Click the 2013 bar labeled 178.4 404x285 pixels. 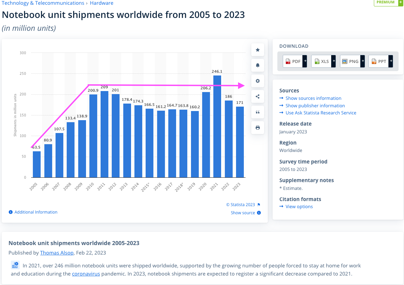click(127, 140)
